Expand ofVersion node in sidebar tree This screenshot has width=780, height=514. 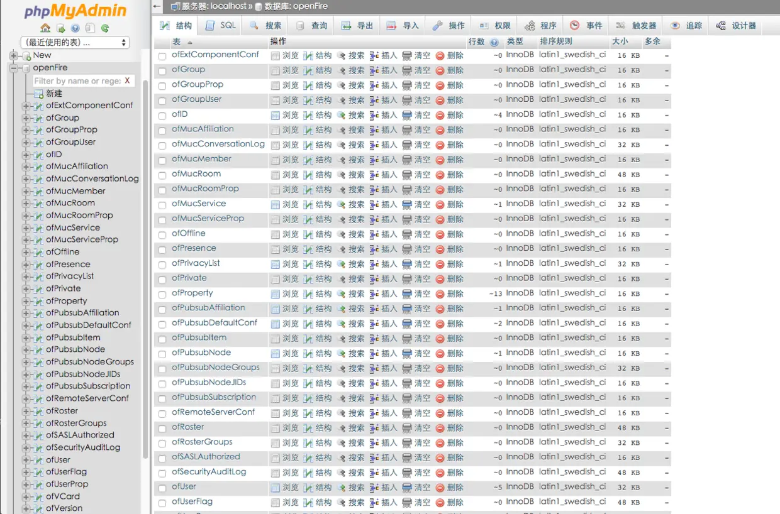tap(26, 509)
